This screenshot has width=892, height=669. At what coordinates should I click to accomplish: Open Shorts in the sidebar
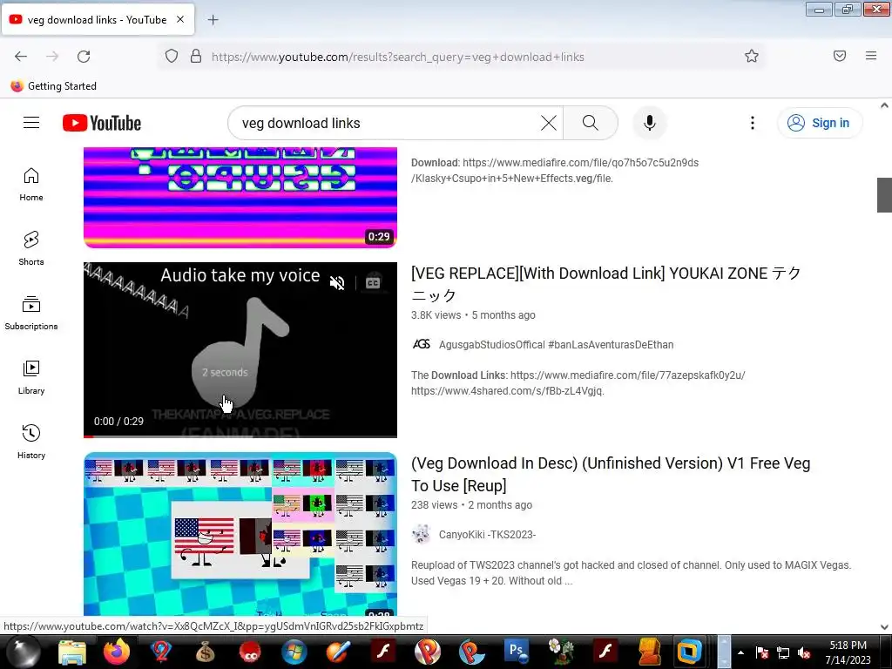31,248
